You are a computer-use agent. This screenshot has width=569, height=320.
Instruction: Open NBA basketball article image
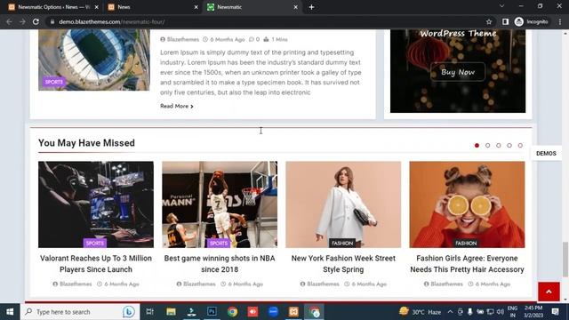[220, 204]
